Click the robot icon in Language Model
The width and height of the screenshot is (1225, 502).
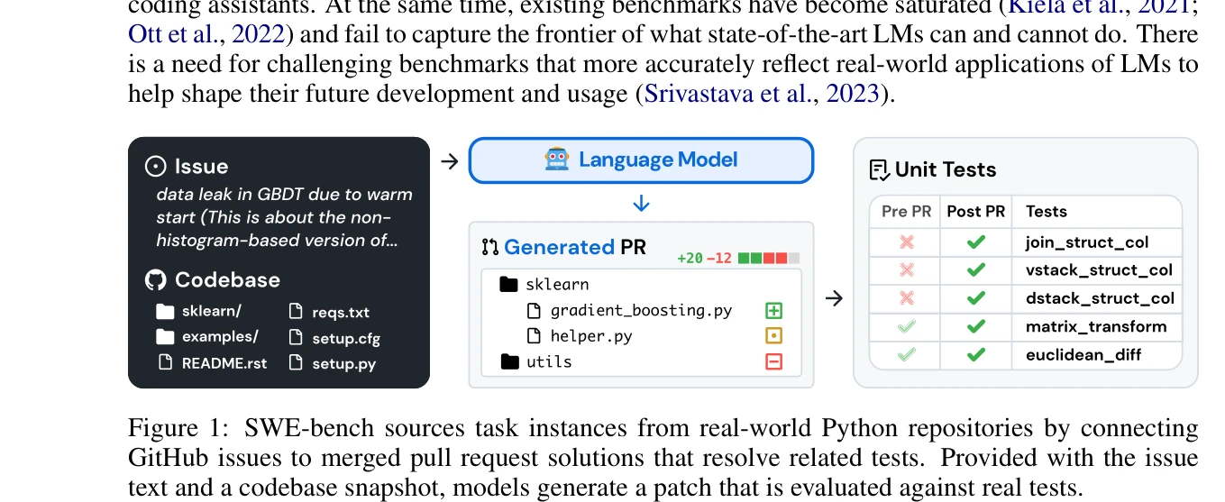pyautogui.click(x=557, y=160)
